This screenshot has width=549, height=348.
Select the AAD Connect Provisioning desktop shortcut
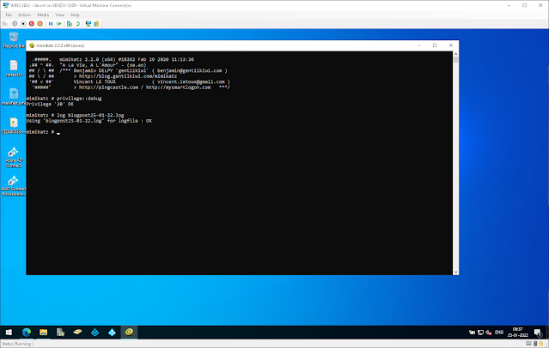[x=14, y=186]
